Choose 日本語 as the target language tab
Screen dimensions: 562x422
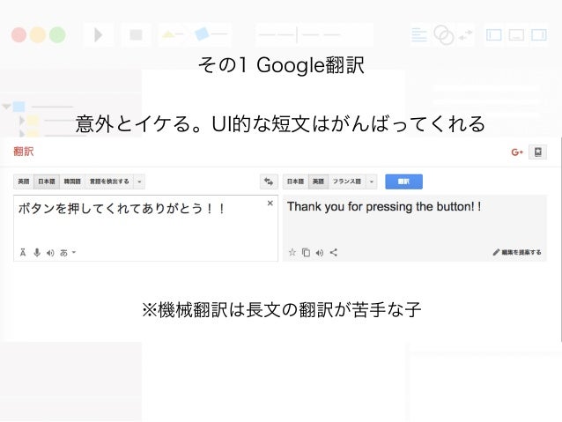(295, 181)
